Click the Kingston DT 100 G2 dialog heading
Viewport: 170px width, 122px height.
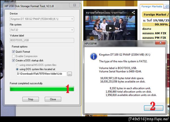click(x=125, y=55)
